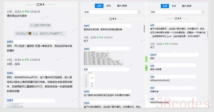This screenshot has width=214, height=112.
Task: Open 图片/视频 tab in the right panel
Action: click(x=186, y=6)
